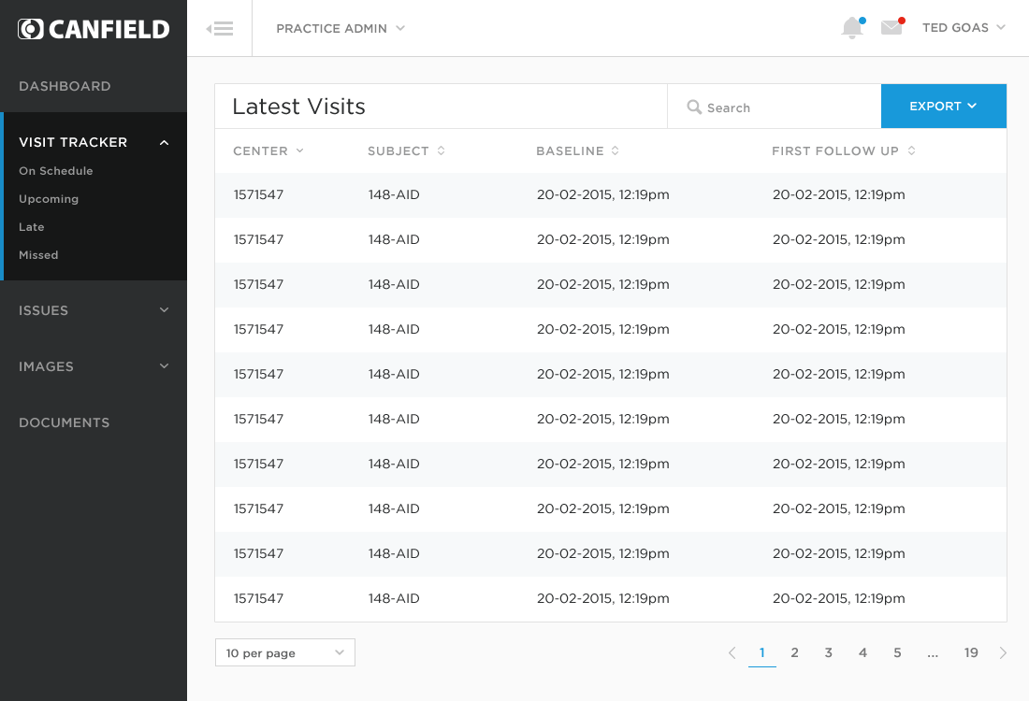Go to page 19

tap(971, 653)
